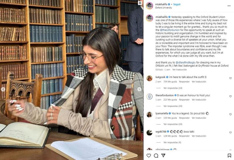Like theoxfordunion's comment
The width and height of the screenshot is (234, 160).
(230, 96)
